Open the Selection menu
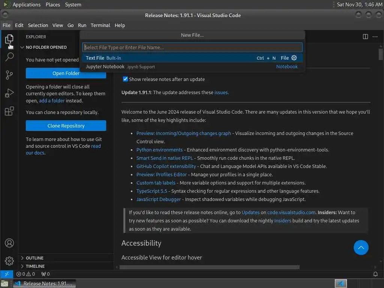 pos(38,25)
